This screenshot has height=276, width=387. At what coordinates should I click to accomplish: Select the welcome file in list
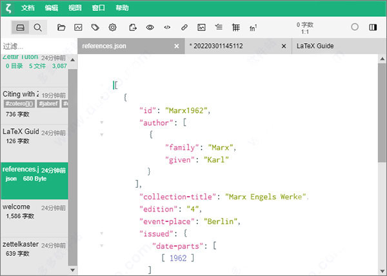pos(34,218)
